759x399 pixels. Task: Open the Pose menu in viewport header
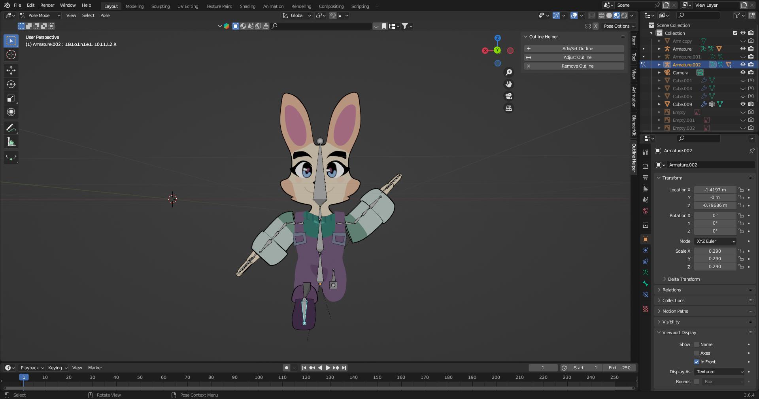pos(105,15)
